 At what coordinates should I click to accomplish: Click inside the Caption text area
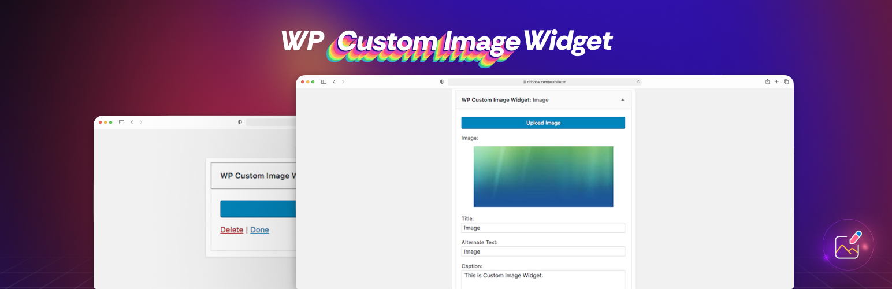[x=543, y=280]
